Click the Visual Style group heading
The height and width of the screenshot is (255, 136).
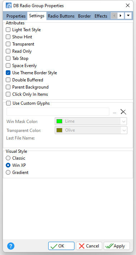[17, 151]
